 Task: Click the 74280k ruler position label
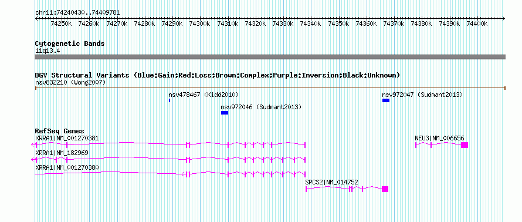[144, 23]
